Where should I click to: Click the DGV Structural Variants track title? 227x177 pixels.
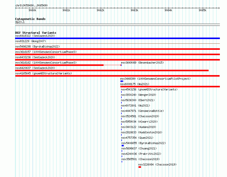click(36, 33)
